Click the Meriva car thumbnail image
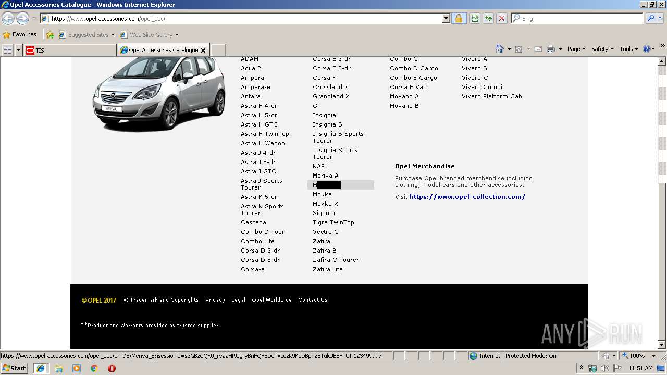667x375 pixels. (x=159, y=94)
